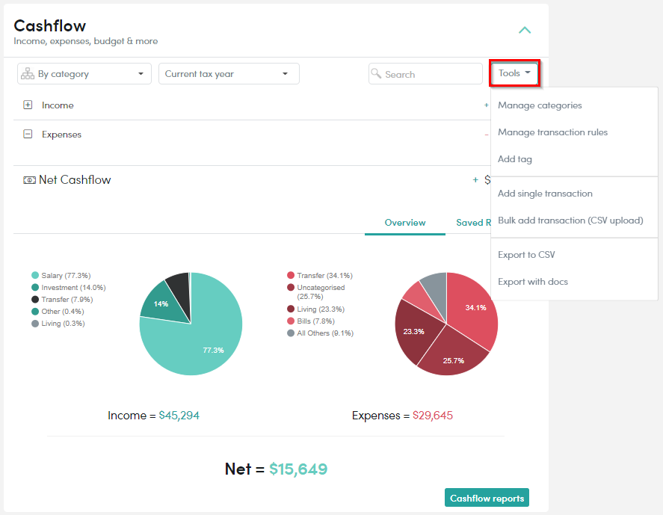The width and height of the screenshot is (663, 515).
Task: Click the Salary legend color dot
Action: [35, 275]
